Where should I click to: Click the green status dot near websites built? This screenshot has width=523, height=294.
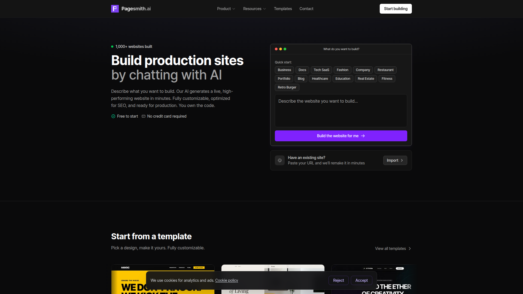coord(112,47)
